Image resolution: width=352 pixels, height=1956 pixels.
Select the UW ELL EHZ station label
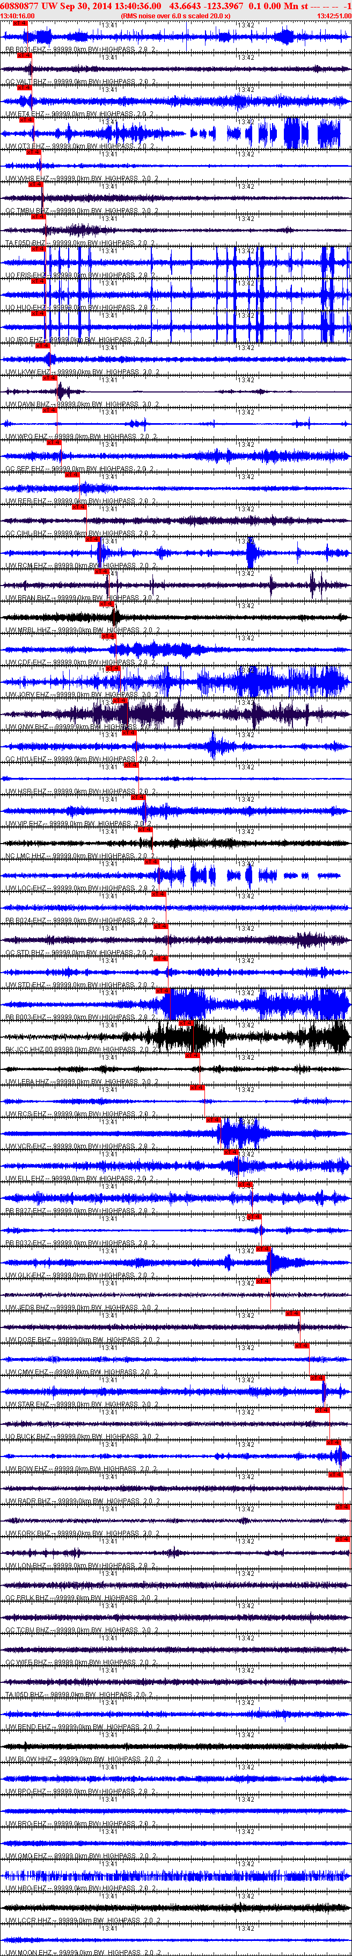[79, 1179]
